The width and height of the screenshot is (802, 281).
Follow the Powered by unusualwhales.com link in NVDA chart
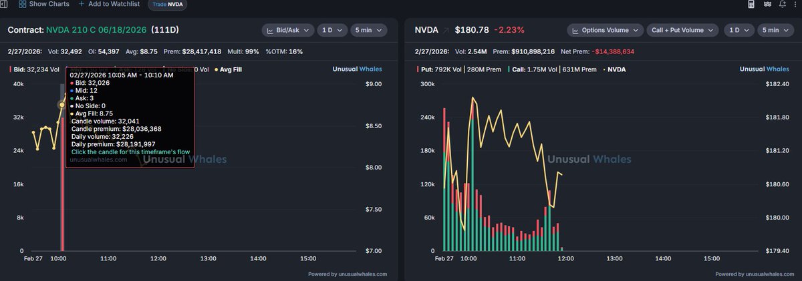point(756,274)
